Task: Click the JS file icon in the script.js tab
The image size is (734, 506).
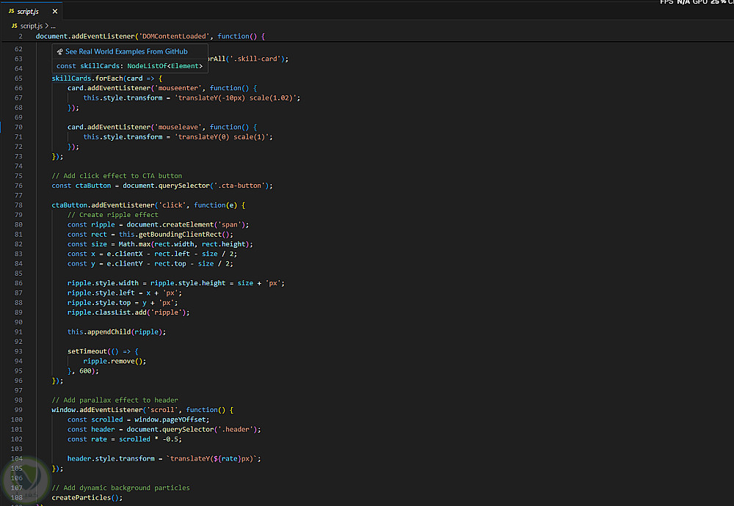Action: point(11,12)
